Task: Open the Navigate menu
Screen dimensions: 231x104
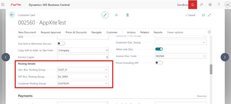Action: click(96, 32)
